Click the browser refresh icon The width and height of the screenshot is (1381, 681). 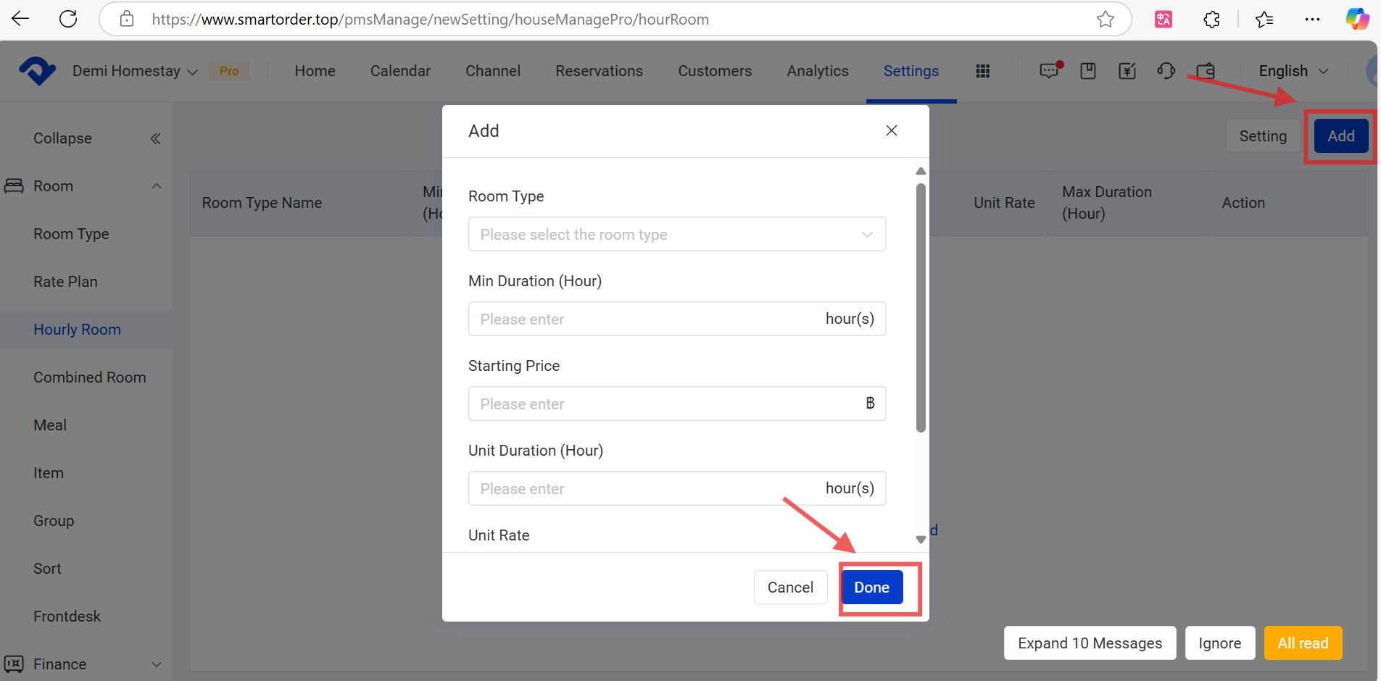point(68,19)
